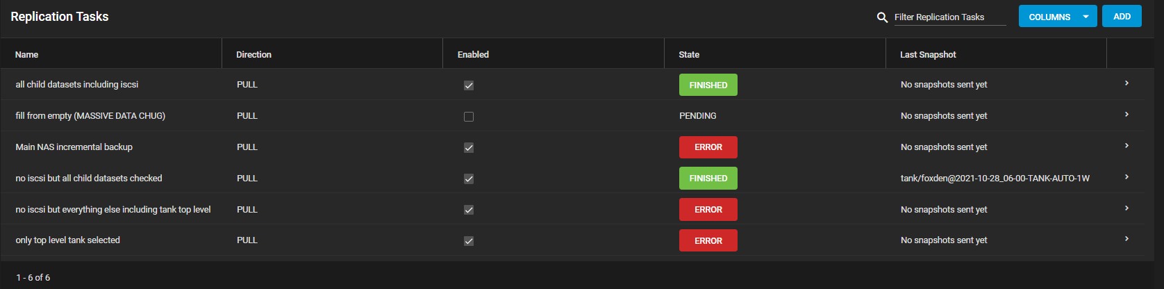Screen dimensions: 1164x289
Task: Uncheck Enabled for Main NAS incremental backup
Action: pos(469,147)
